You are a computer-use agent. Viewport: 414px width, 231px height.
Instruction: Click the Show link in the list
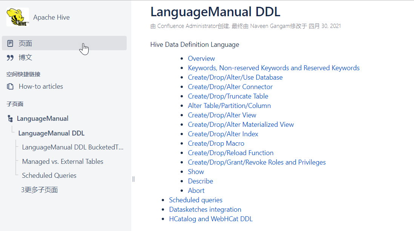coord(196,171)
